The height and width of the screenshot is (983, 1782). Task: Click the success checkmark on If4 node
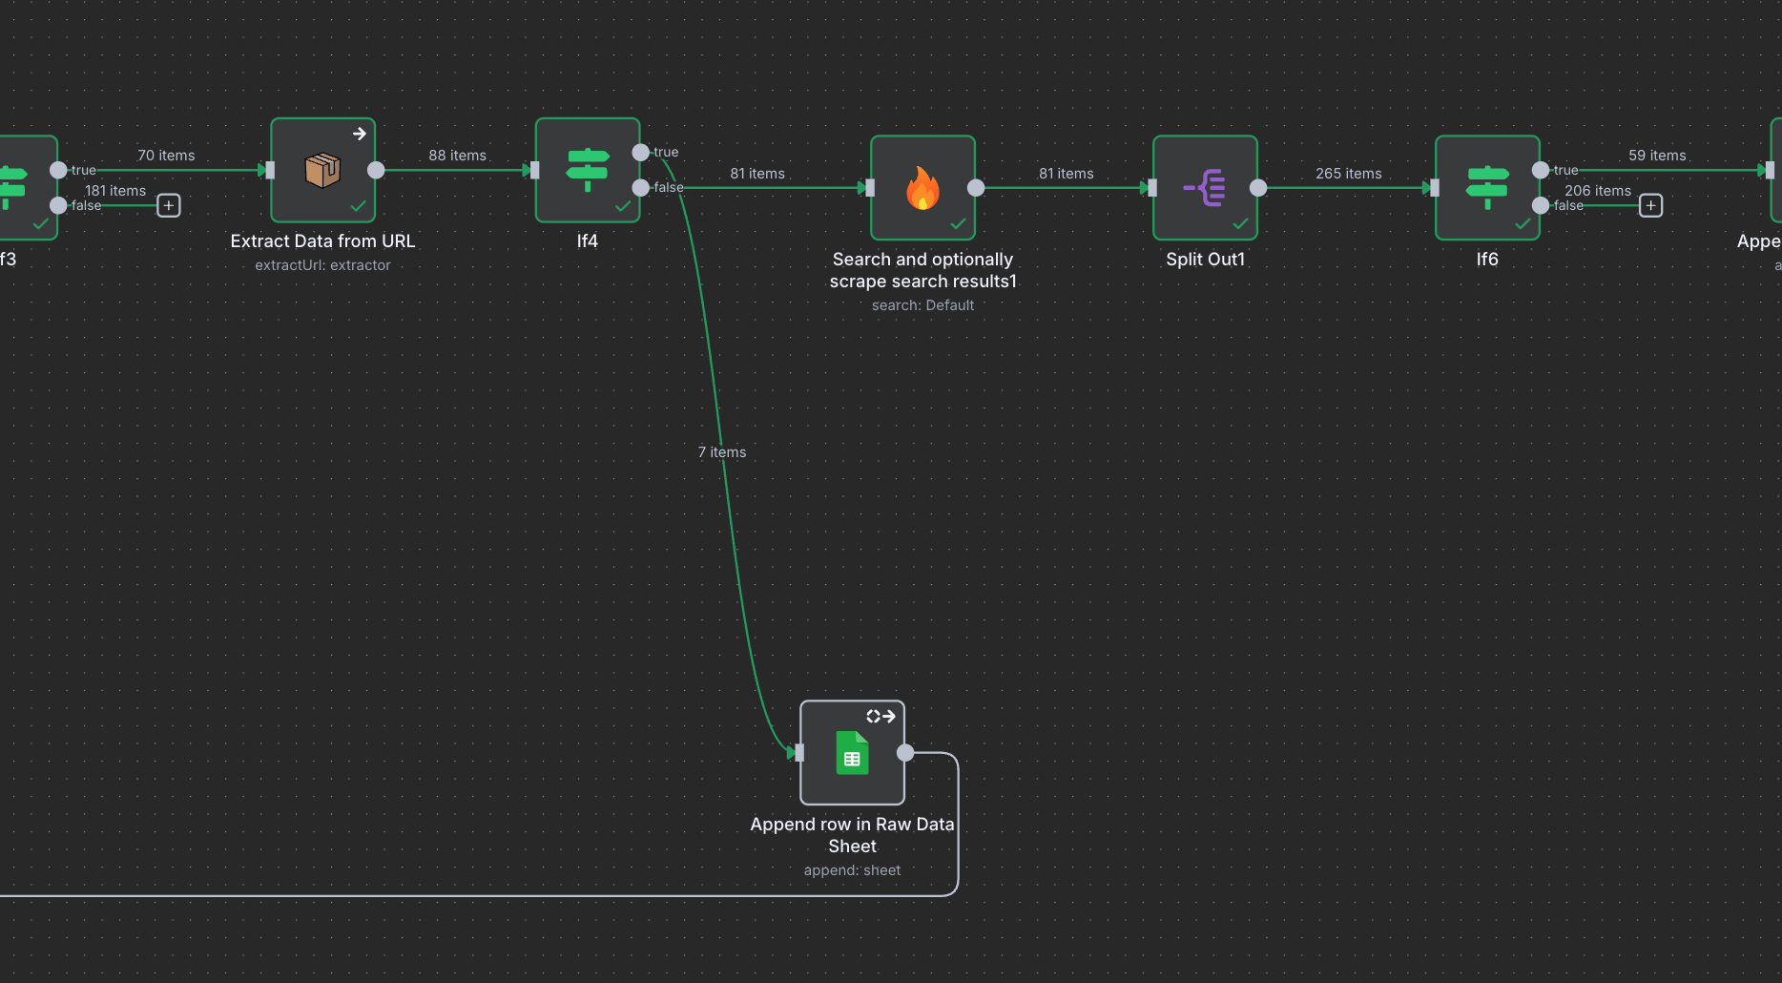[x=623, y=206]
